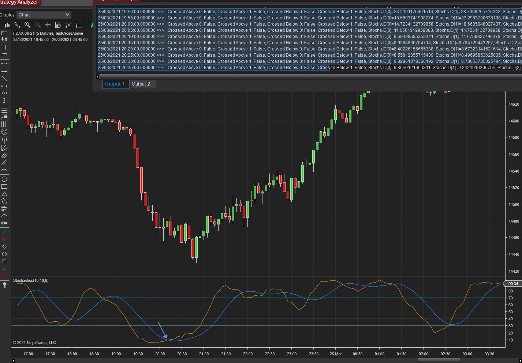Click the candlestick bar style icon
The width and height of the screenshot is (522, 363).
tap(7, 25)
